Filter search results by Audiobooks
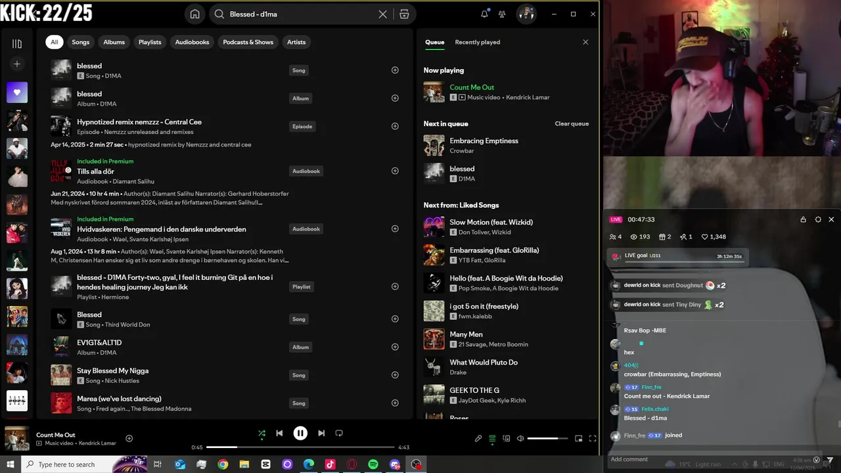 point(192,42)
